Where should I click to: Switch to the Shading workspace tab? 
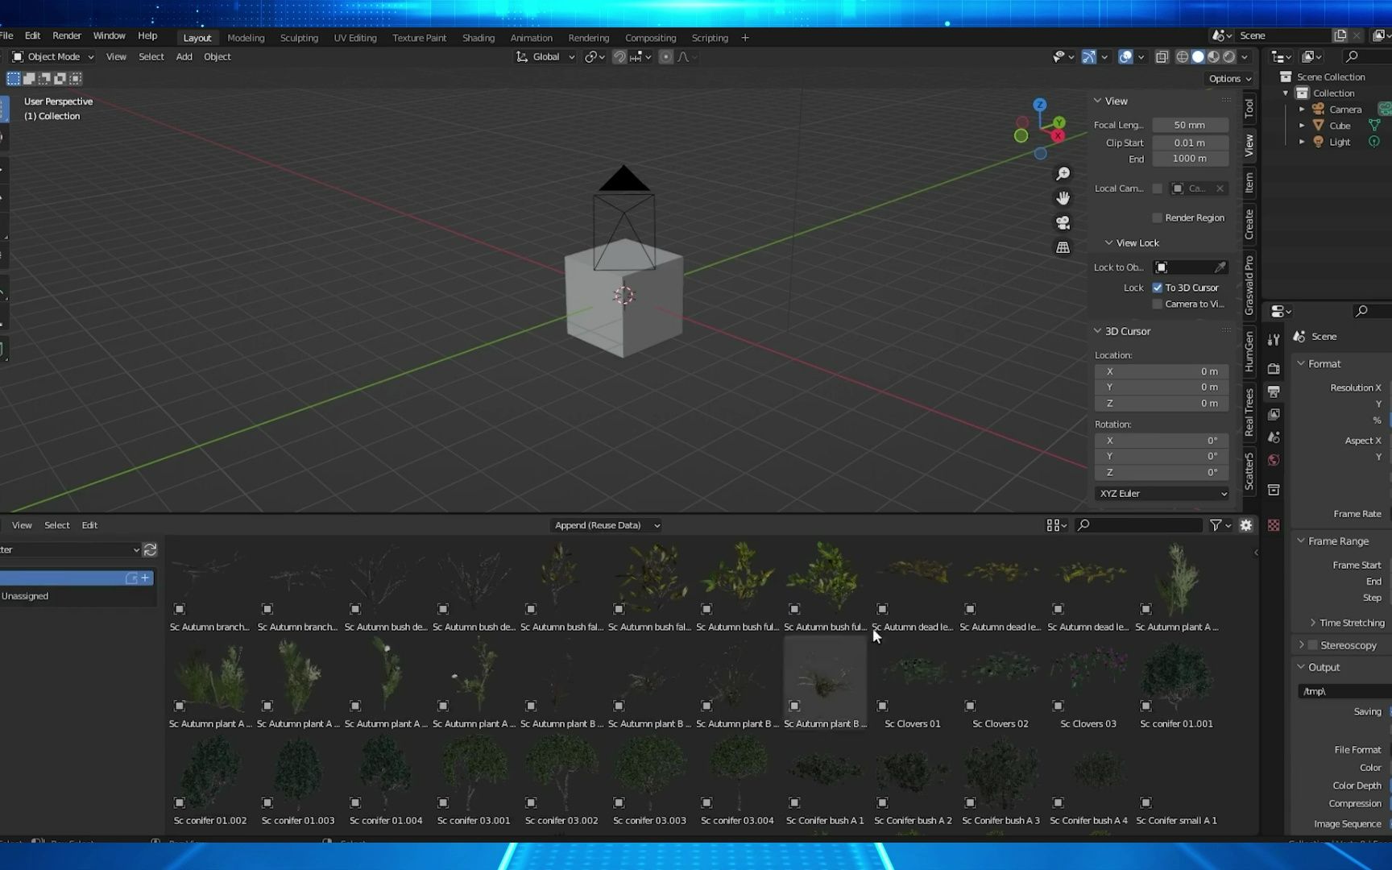pyautogui.click(x=478, y=38)
